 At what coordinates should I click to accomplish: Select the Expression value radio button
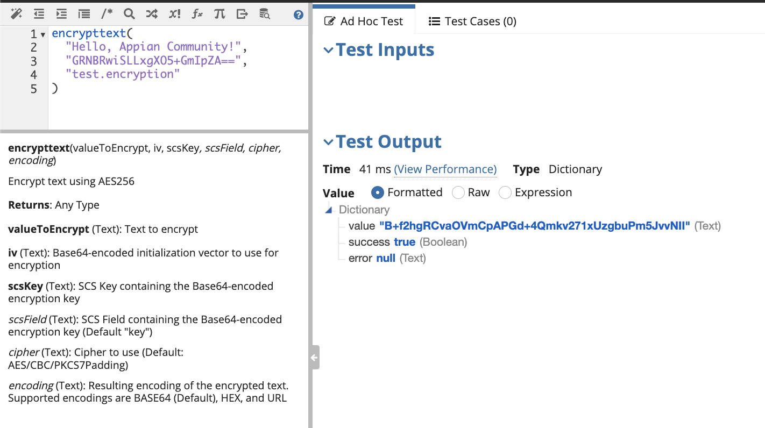pyautogui.click(x=505, y=192)
